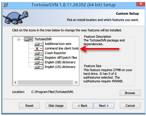
Task: Click the English (US) dictionary drive icon
Action: [37, 67]
